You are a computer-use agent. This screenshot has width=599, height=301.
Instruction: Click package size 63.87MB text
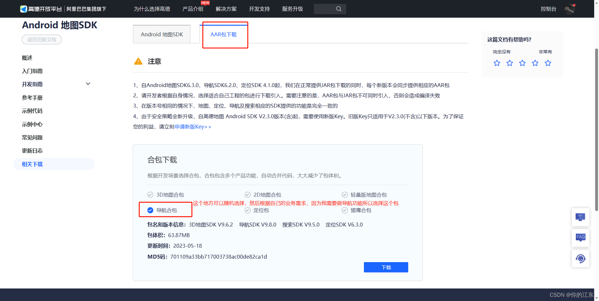[x=179, y=235]
